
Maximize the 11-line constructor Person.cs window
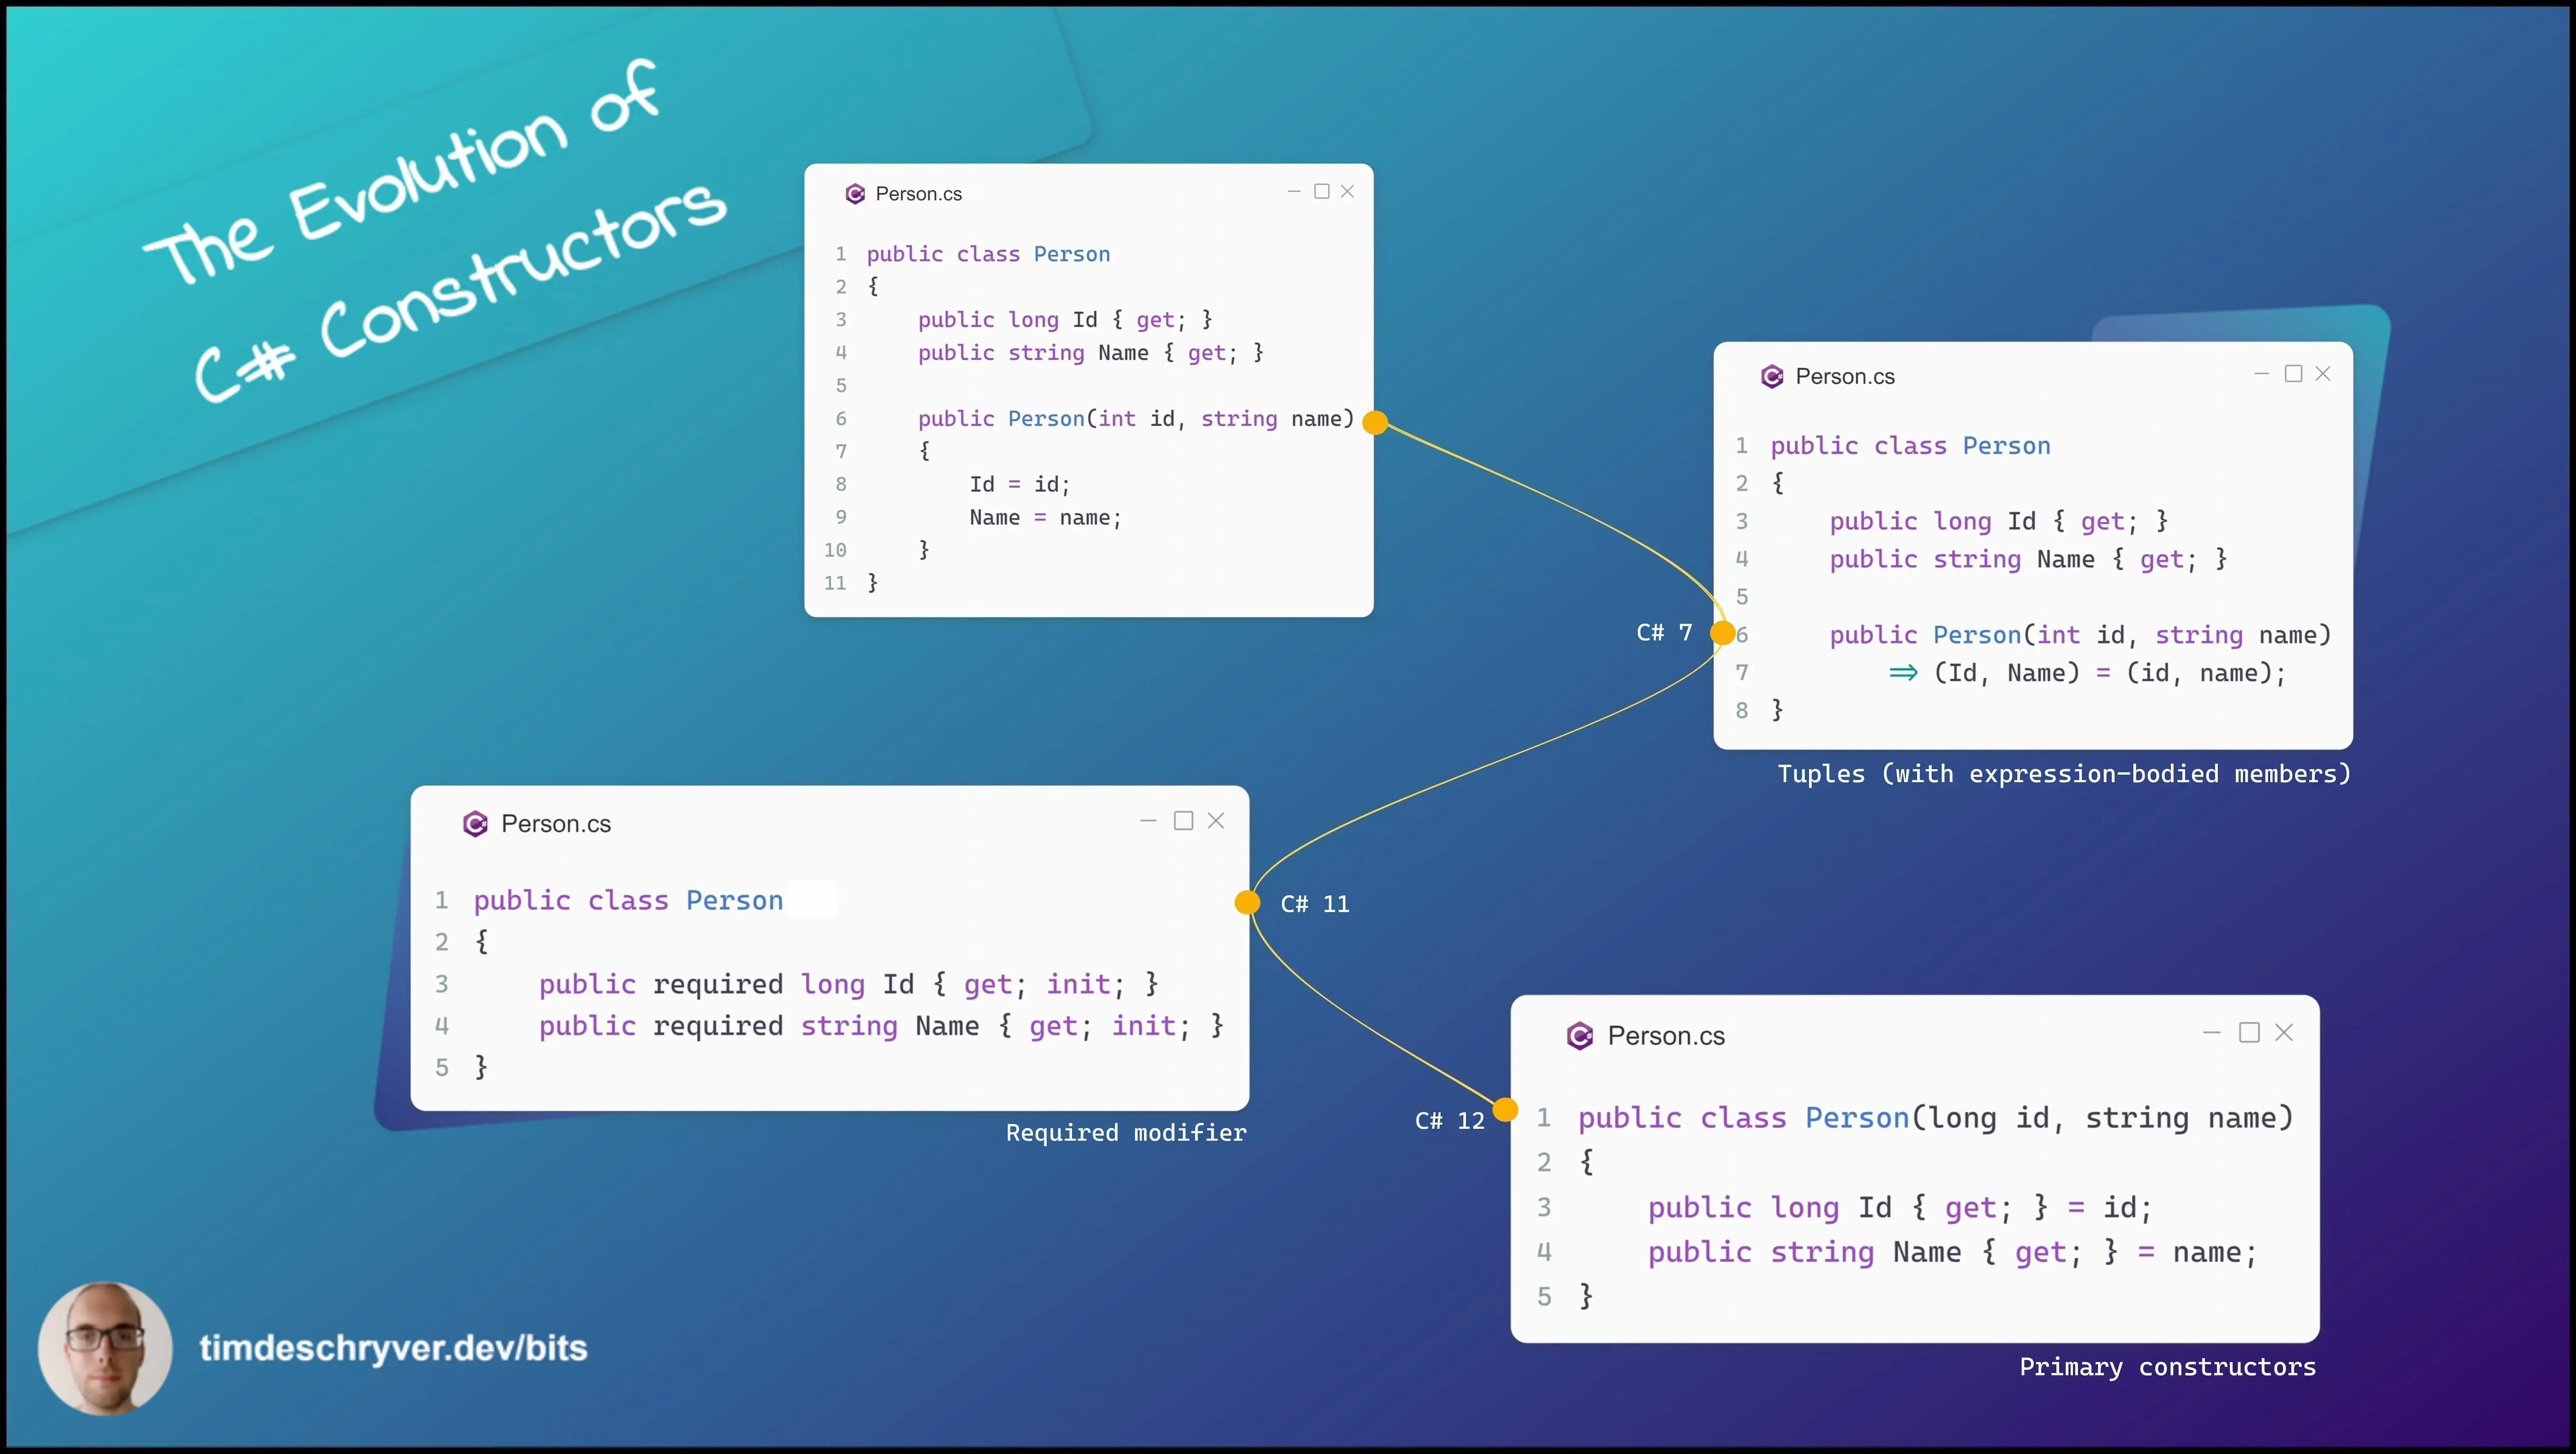1322,191
